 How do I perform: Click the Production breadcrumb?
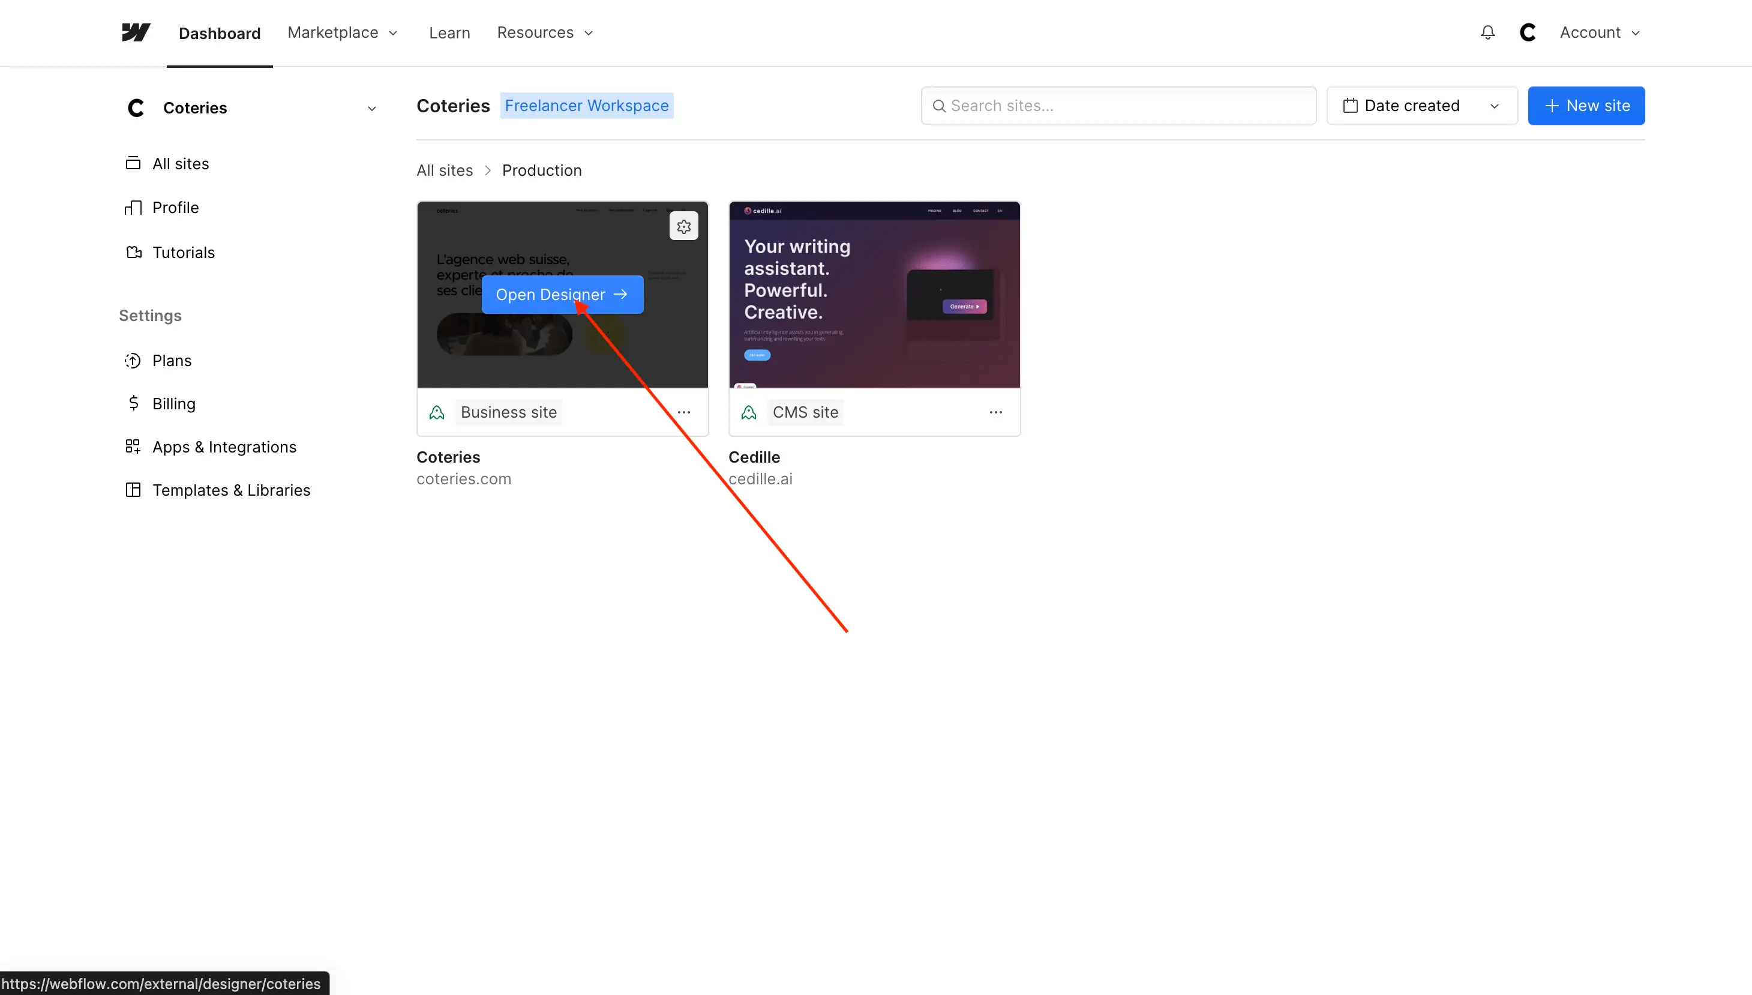coord(542,170)
